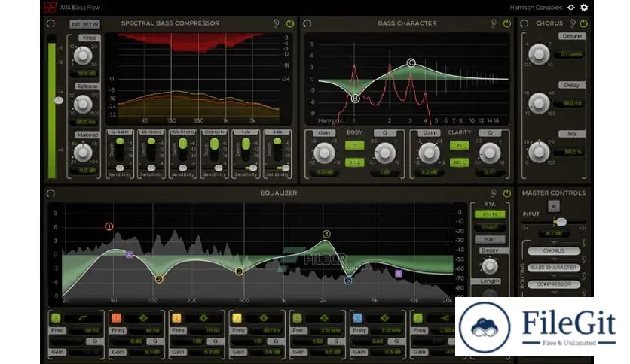
Task: Click the BASS CHARACTER routing block
Action: coord(554,268)
